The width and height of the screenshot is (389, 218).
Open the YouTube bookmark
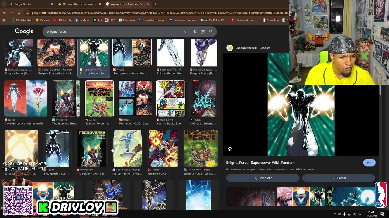pos(63,20)
